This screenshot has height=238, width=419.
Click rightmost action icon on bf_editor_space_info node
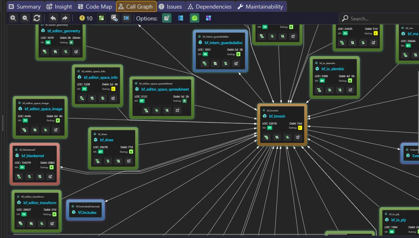pos(113,98)
